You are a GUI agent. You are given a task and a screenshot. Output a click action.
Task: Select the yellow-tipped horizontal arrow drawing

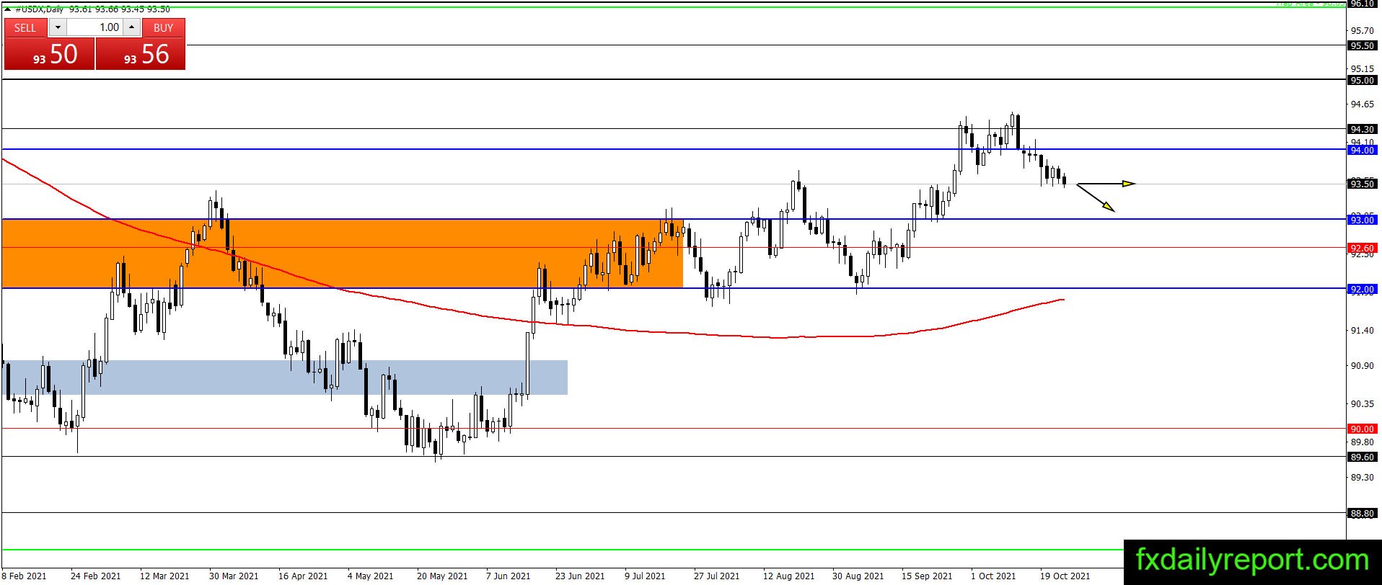[1106, 184]
